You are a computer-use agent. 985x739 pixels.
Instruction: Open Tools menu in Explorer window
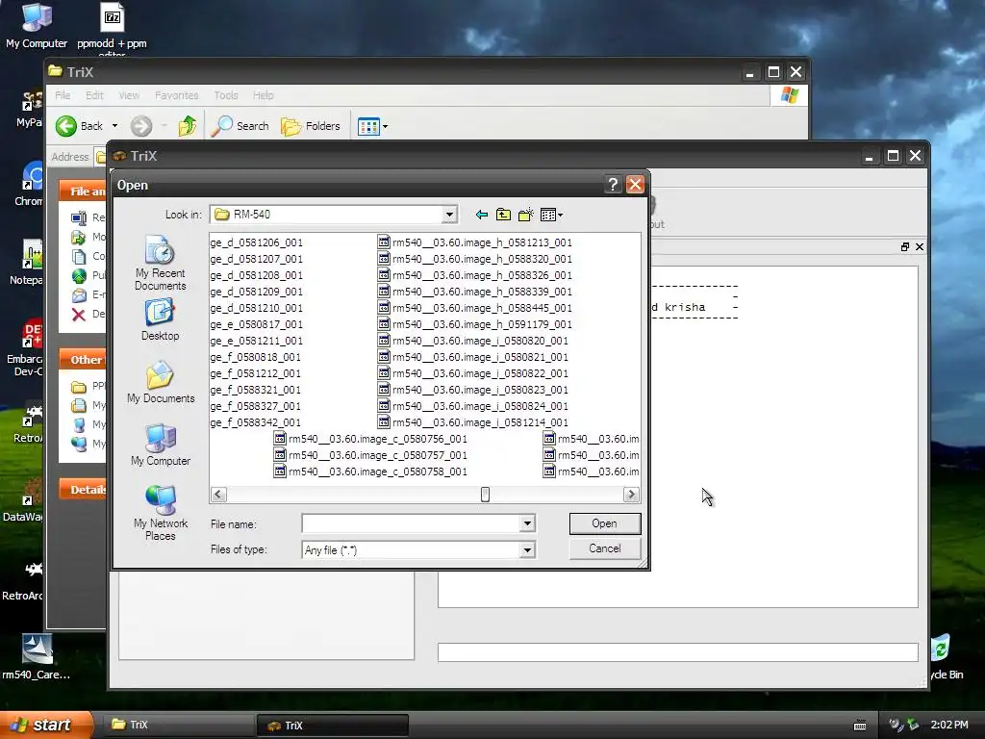tap(225, 95)
